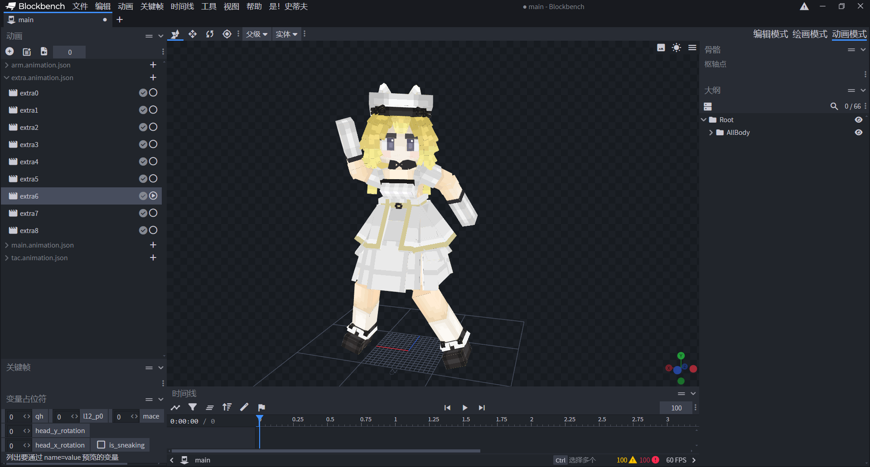Click the timeline playhead marker
The image size is (870, 467).
click(260, 419)
